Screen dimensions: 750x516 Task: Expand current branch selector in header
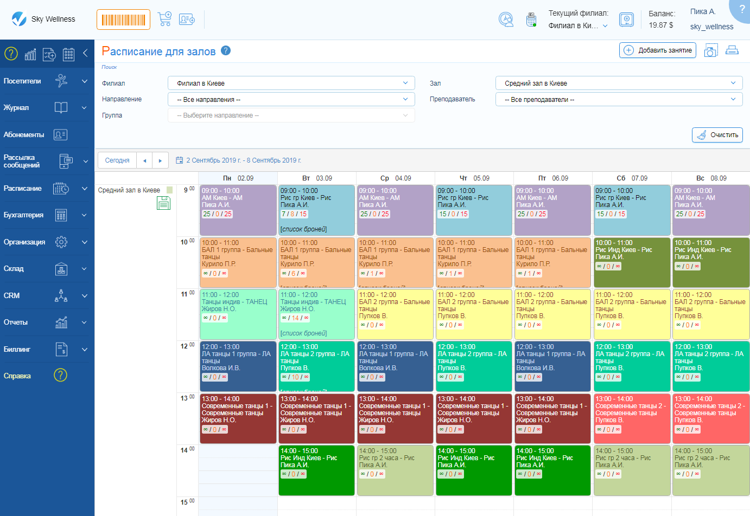(x=578, y=26)
